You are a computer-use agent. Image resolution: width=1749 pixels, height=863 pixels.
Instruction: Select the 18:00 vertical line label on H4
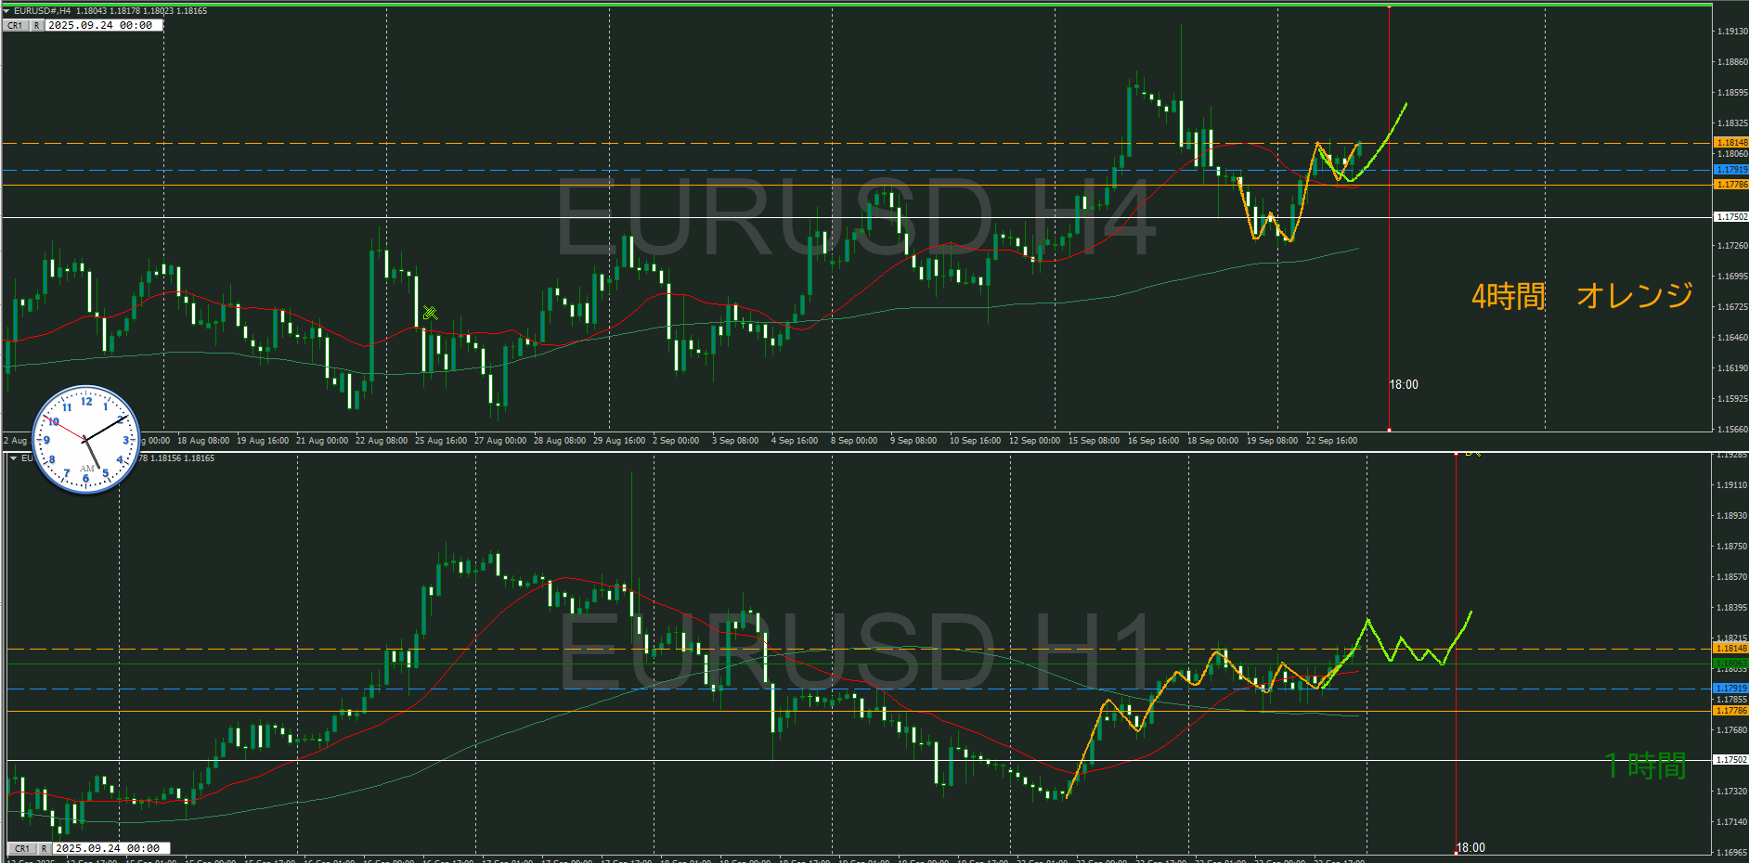[x=1403, y=385]
